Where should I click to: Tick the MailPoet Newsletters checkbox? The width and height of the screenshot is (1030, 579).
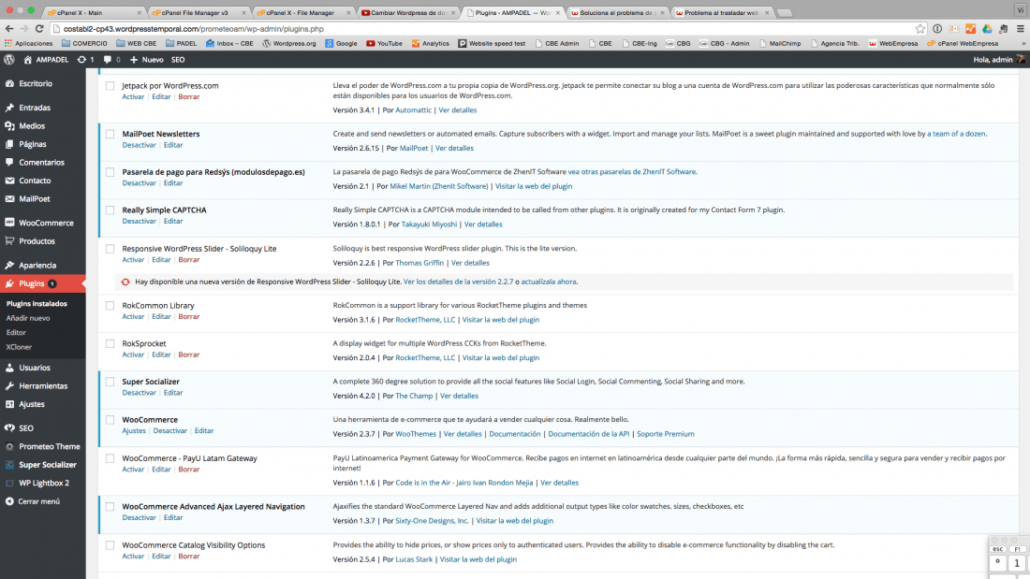point(110,134)
